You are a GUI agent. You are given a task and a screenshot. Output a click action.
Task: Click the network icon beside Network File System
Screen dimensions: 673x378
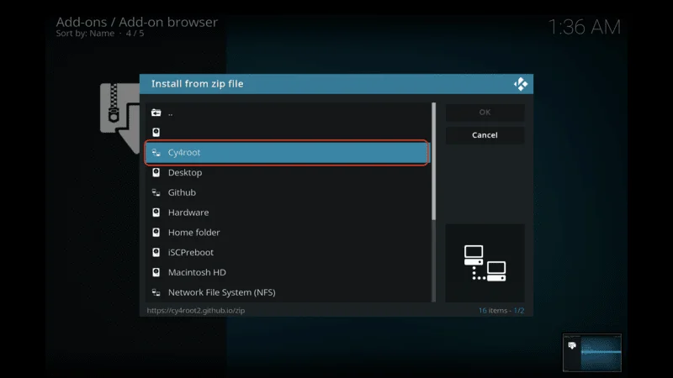[156, 292]
